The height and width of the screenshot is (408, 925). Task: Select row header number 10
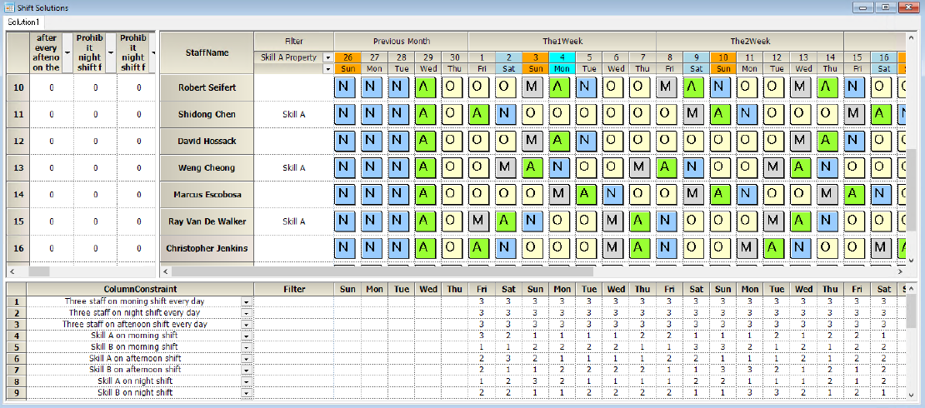18,87
